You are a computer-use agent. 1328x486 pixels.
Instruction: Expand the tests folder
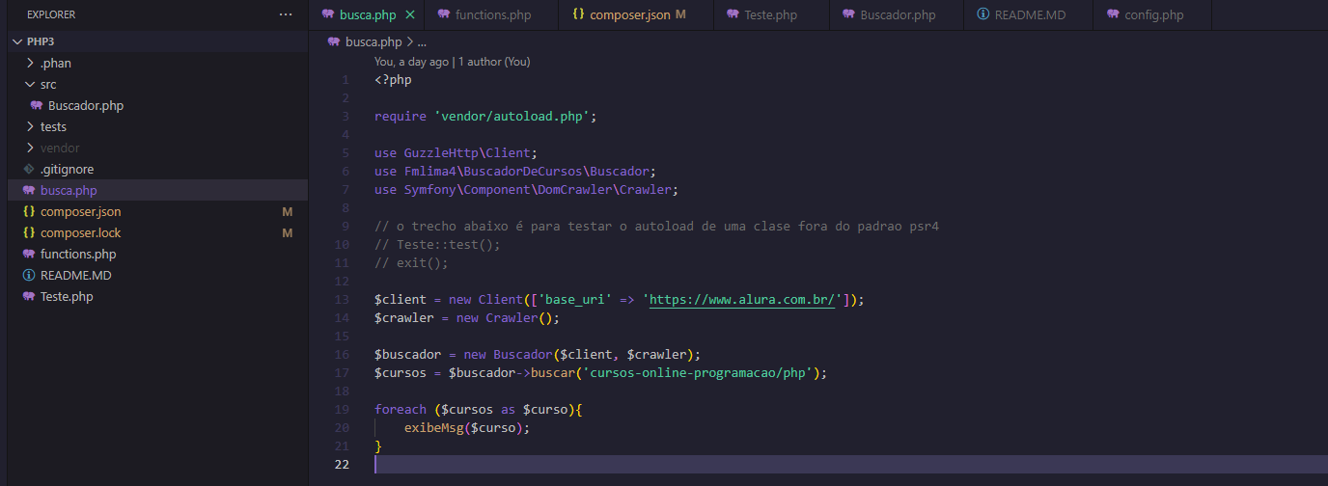pos(31,127)
